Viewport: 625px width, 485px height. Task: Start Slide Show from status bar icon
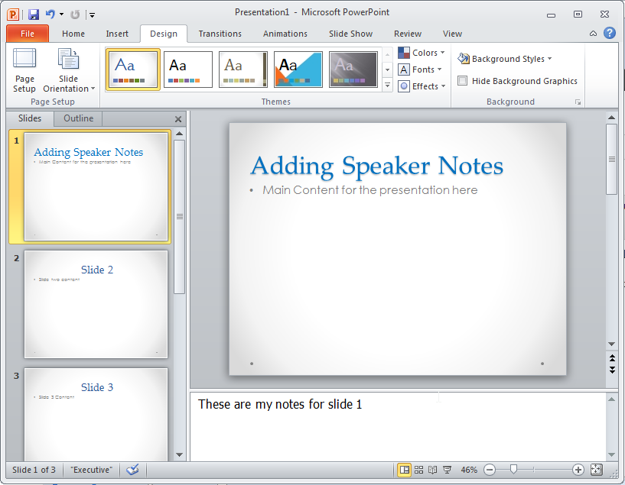tap(447, 470)
